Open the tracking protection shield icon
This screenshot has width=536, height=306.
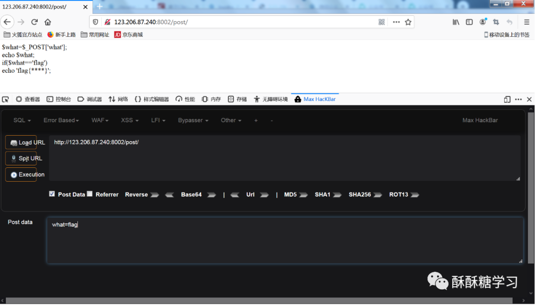pos(95,22)
